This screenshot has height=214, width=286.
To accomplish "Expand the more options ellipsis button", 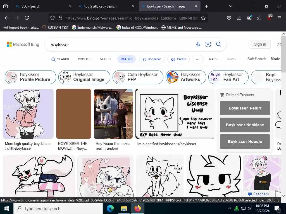I will click(197, 59).
